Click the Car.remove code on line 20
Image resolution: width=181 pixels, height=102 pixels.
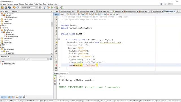84,65
